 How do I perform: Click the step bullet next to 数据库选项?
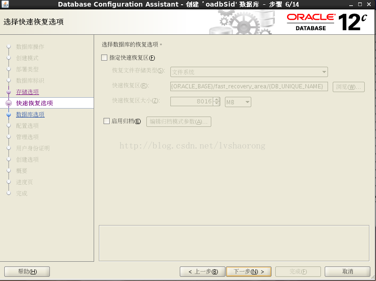pos(9,114)
